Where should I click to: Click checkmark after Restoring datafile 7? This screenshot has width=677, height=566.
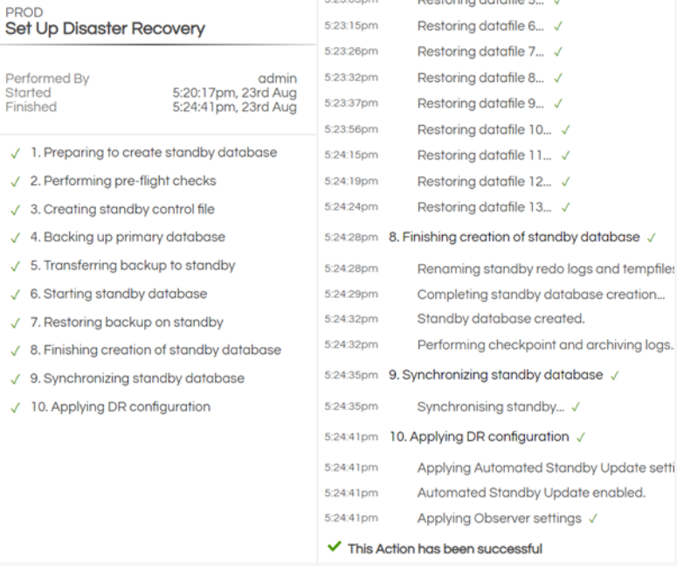point(558,52)
